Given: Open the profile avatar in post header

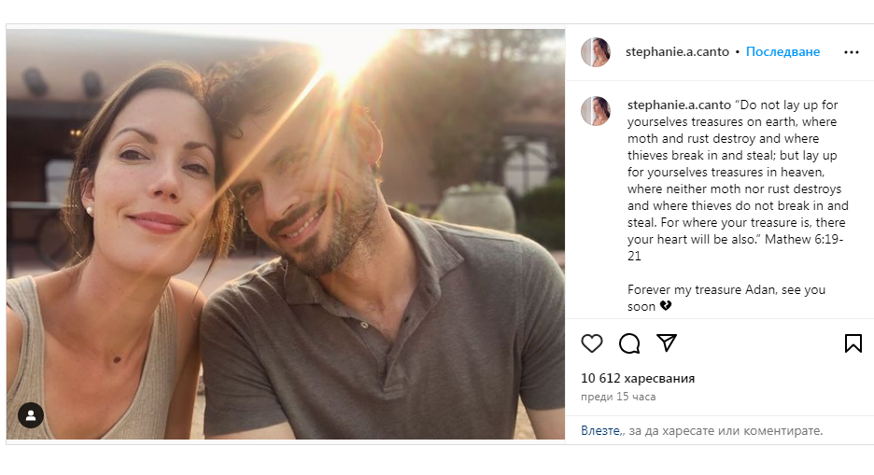Looking at the screenshot, I should coord(596,52).
